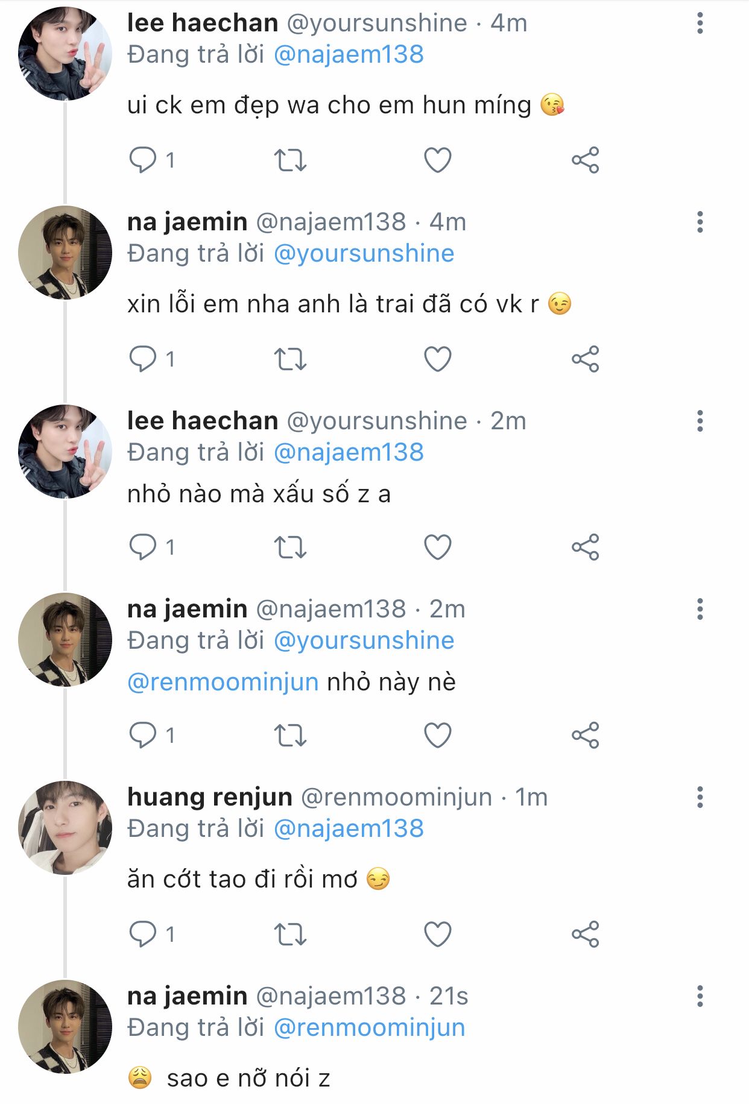Open lee haechan's avatar on top tweet
This screenshot has height=1104, width=749.
click(65, 53)
